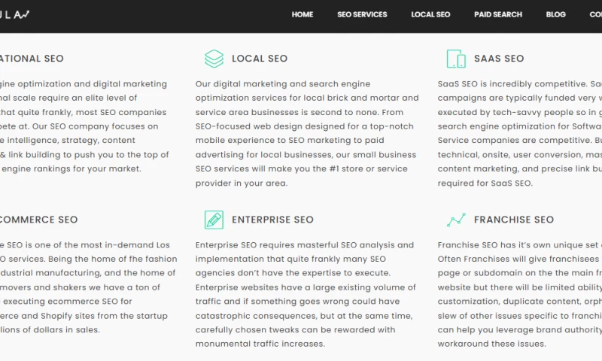Viewport: 602px width, 361px height.
Task: Go to Paid Search in the navigation bar
Action: (497, 14)
